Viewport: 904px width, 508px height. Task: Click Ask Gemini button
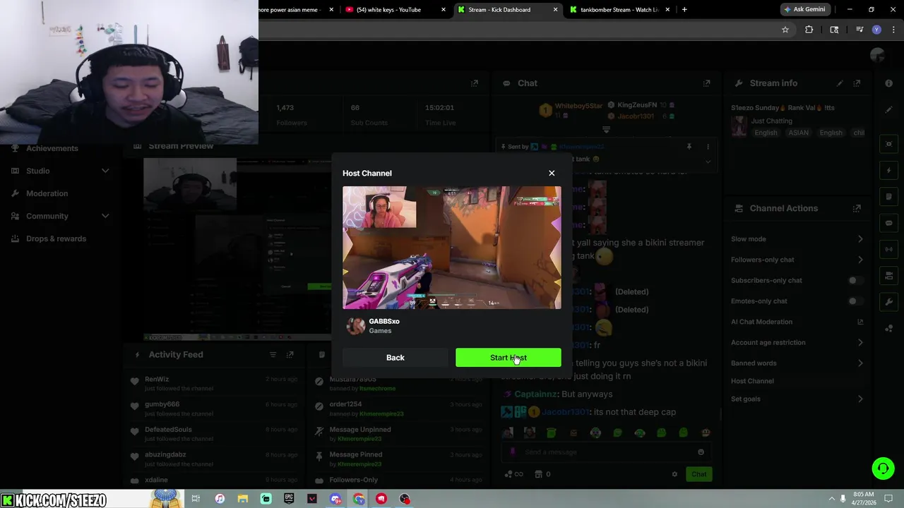(804, 10)
